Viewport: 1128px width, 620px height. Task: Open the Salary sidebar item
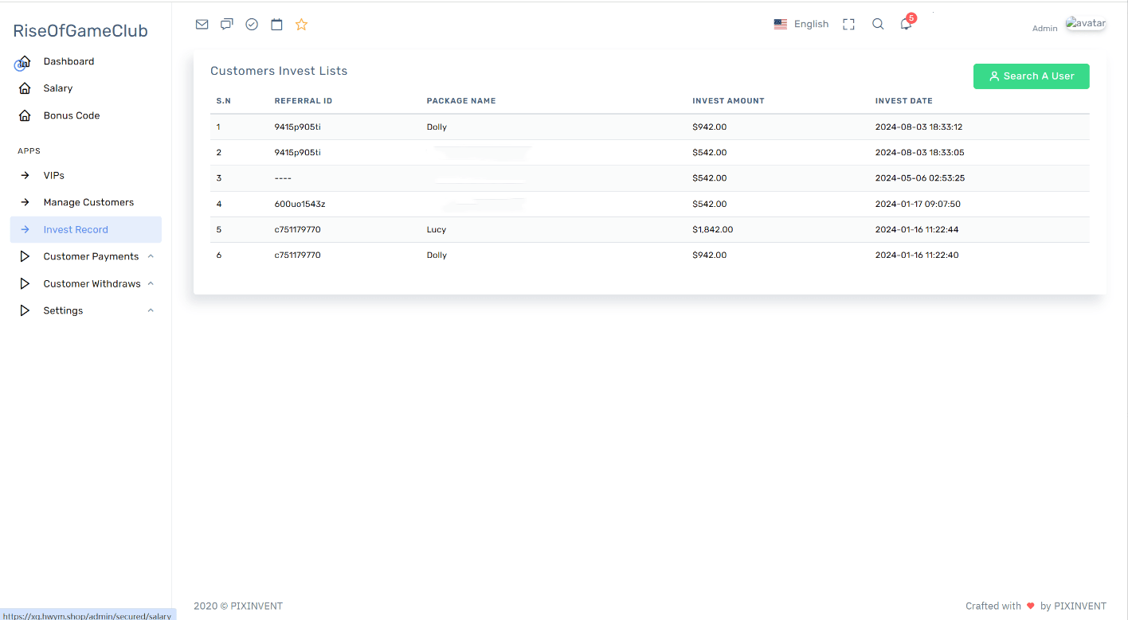click(58, 88)
